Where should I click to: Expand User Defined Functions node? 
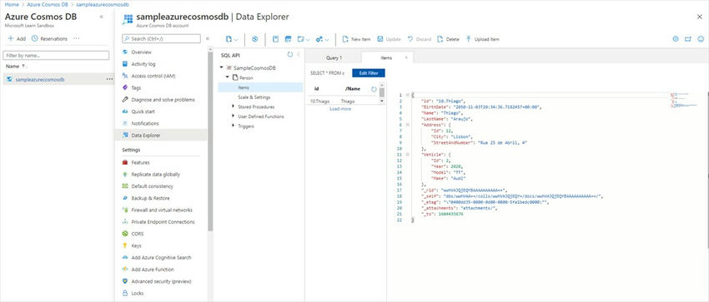(x=234, y=116)
